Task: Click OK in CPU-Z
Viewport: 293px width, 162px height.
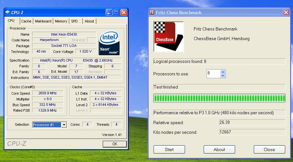Action: coord(115,144)
